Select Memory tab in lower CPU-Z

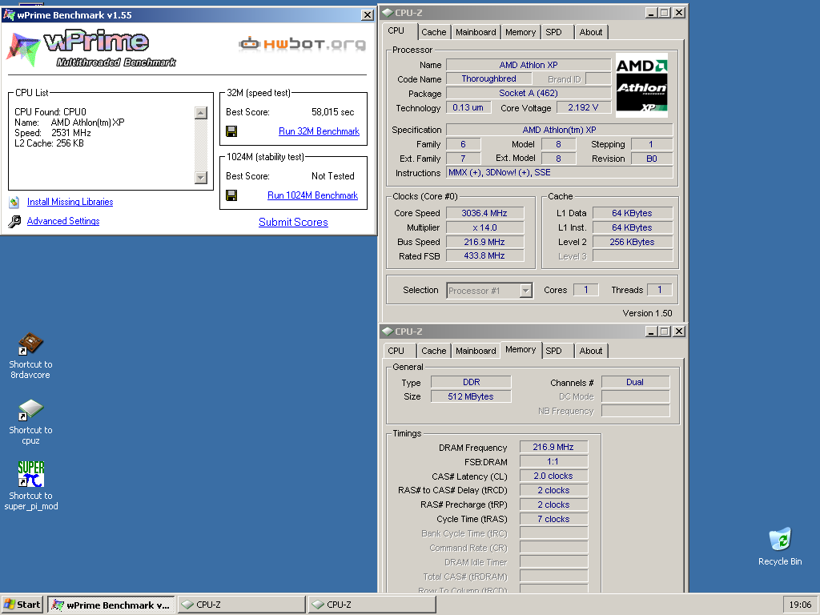[521, 349]
